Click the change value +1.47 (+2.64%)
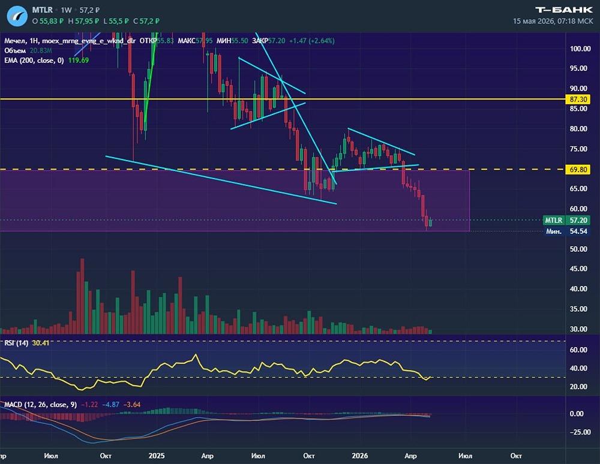600x464 pixels. coord(311,41)
